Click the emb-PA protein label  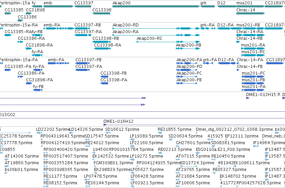(x=56, y=60)
